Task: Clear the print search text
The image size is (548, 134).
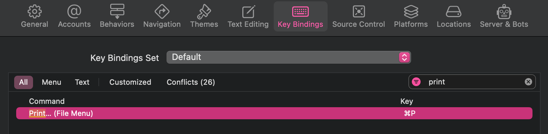Action: 528,82
